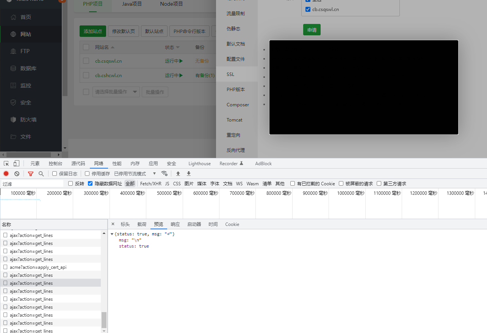Click the PHP命令行版本 button
The image size is (487, 333).
coord(189,31)
